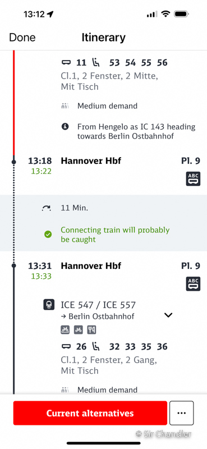The image size is (207, 449).
Task: Tap the bicycle transport icon
Action: (x=79, y=330)
